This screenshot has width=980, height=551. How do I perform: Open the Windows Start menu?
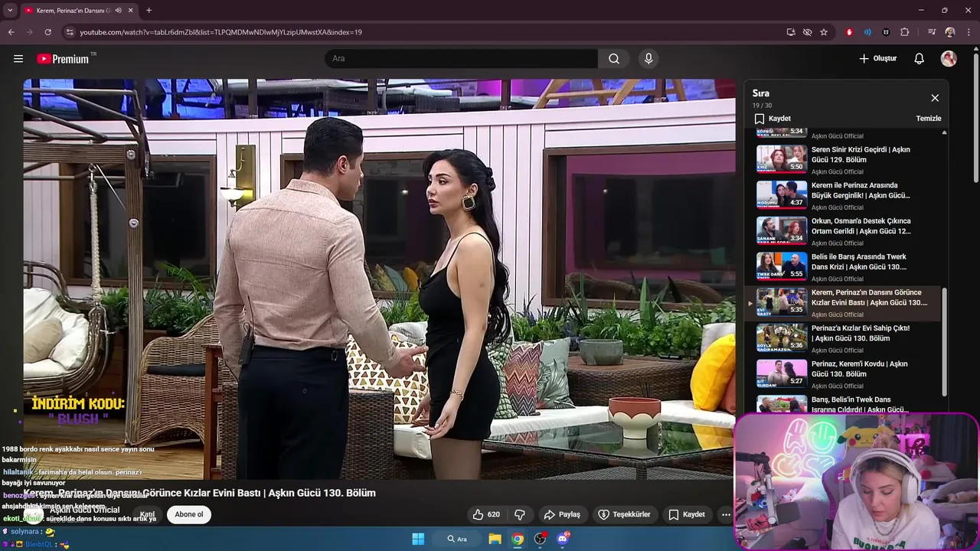(x=418, y=539)
